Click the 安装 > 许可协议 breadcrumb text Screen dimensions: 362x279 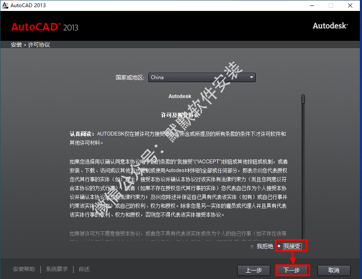[30, 45]
